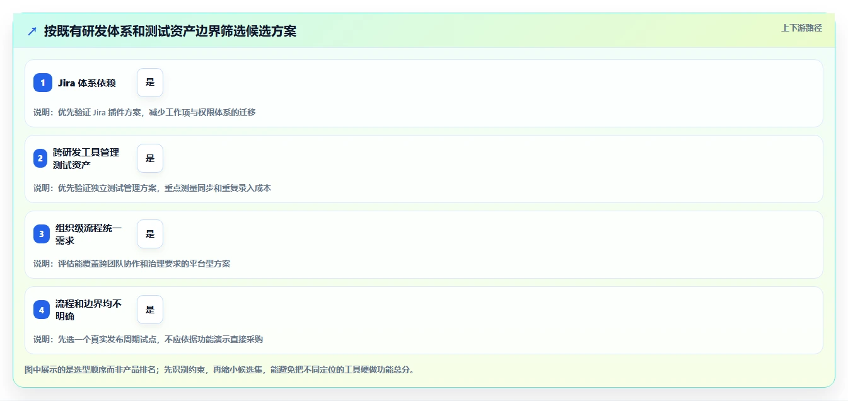Click the footer text 图中展示的是选型顺序而非产品排名
Viewport: 848px width, 401px height.
[219, 369]
